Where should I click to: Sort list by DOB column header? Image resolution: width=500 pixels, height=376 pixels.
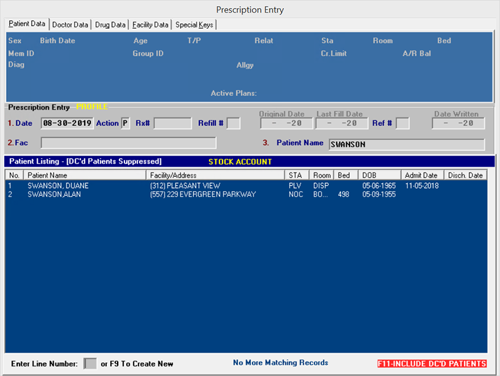point(379,175)
